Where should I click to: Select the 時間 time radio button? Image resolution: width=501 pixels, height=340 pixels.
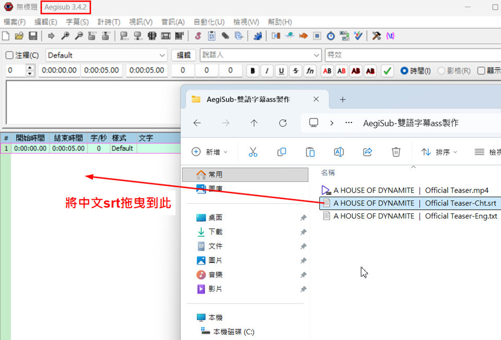pos(404,71)
